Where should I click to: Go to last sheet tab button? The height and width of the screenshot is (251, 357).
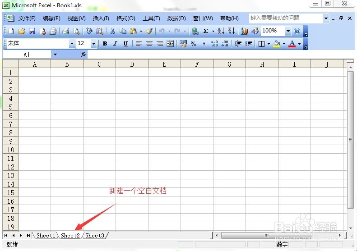28,235
